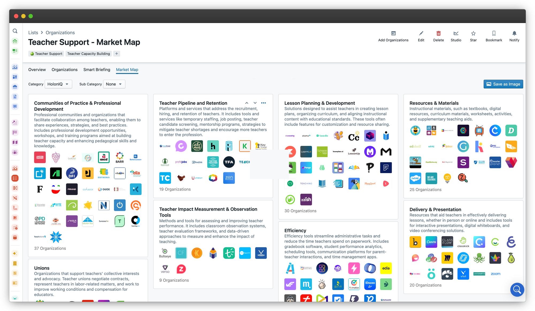535x311 pixels.
Task: Select the edshelf logo in Resources & Materials
Action: [415, 146]
